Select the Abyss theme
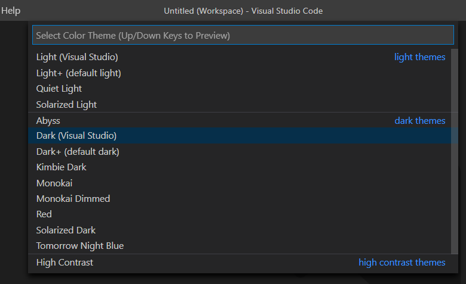 243,120
